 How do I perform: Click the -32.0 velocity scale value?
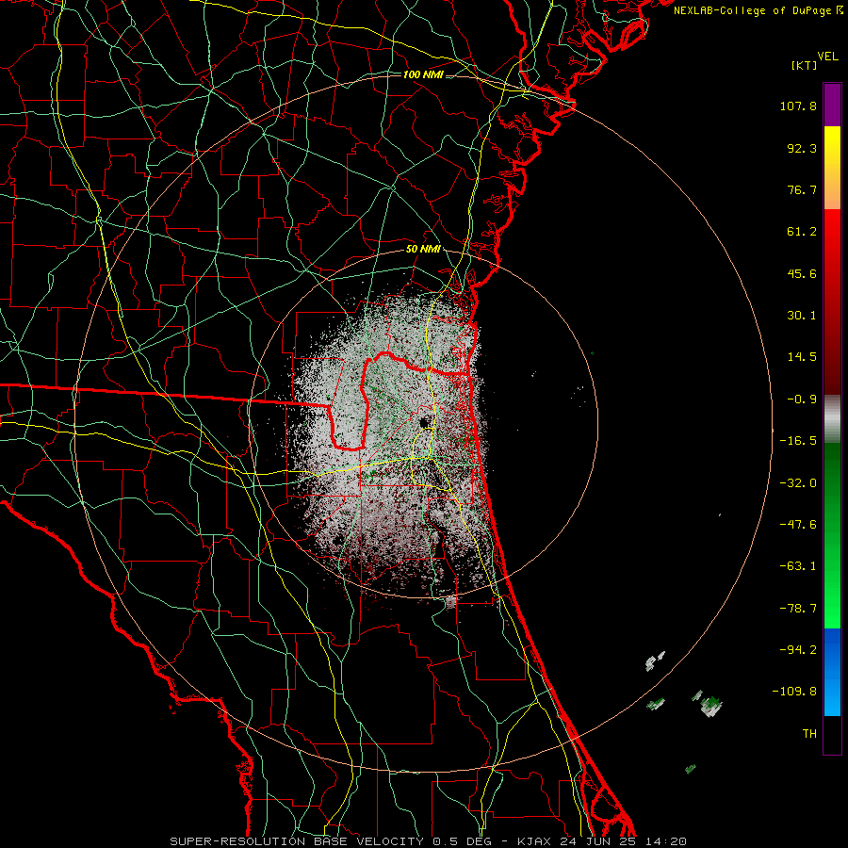798,483
